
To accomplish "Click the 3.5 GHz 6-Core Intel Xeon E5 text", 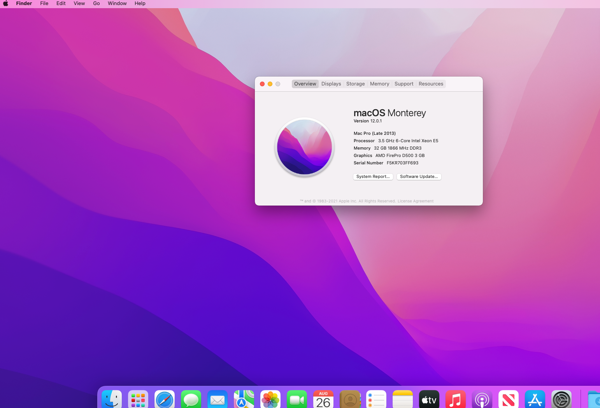I will tap(408, 141).
